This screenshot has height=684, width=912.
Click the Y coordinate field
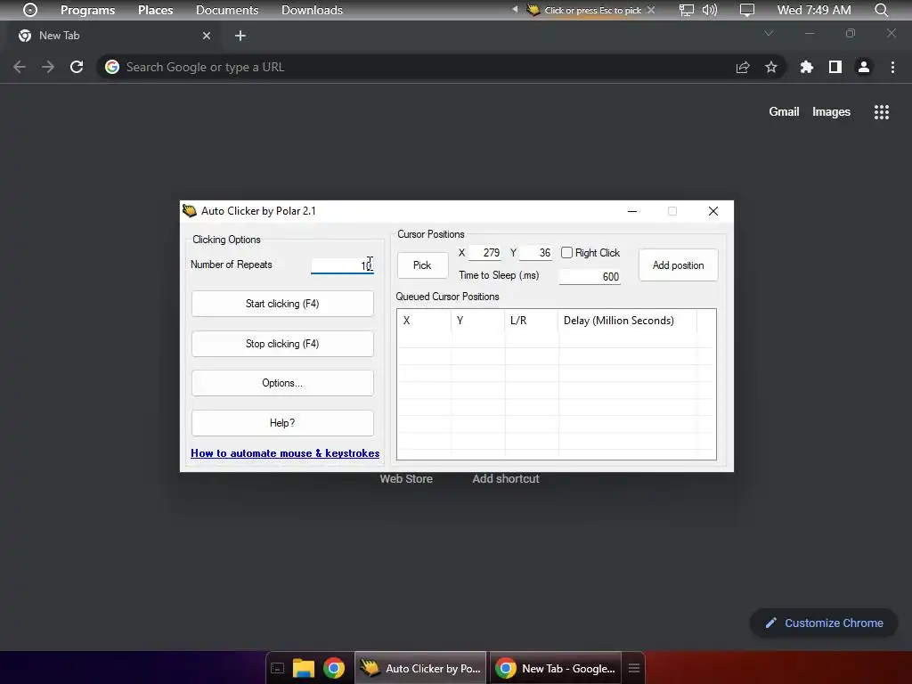(x=535, y=252)
